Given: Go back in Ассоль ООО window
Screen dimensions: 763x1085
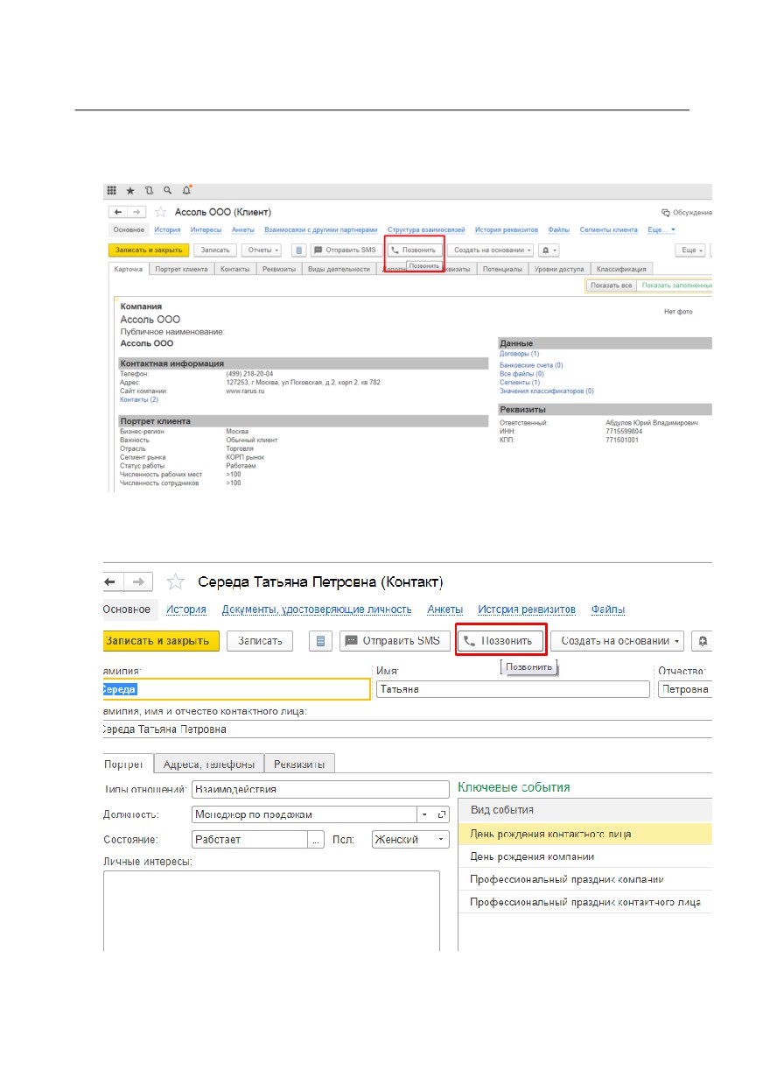Looking at the screenshot, I should 117,212.
